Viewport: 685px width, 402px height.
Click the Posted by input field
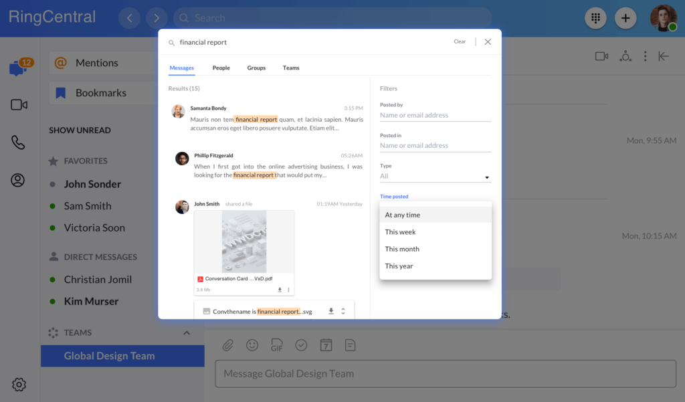pyautogui.click(x=435, y=115)
